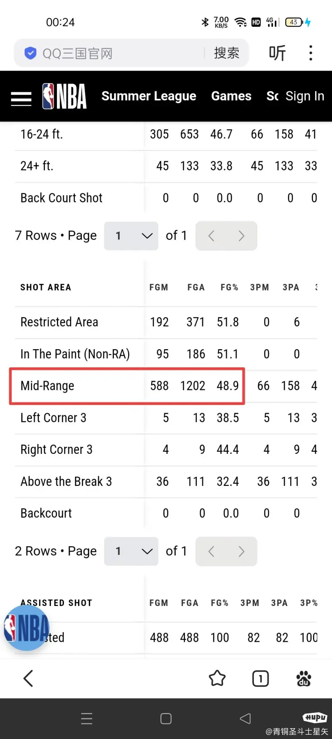Open browser three-dot overflow menu

[310, 53]
